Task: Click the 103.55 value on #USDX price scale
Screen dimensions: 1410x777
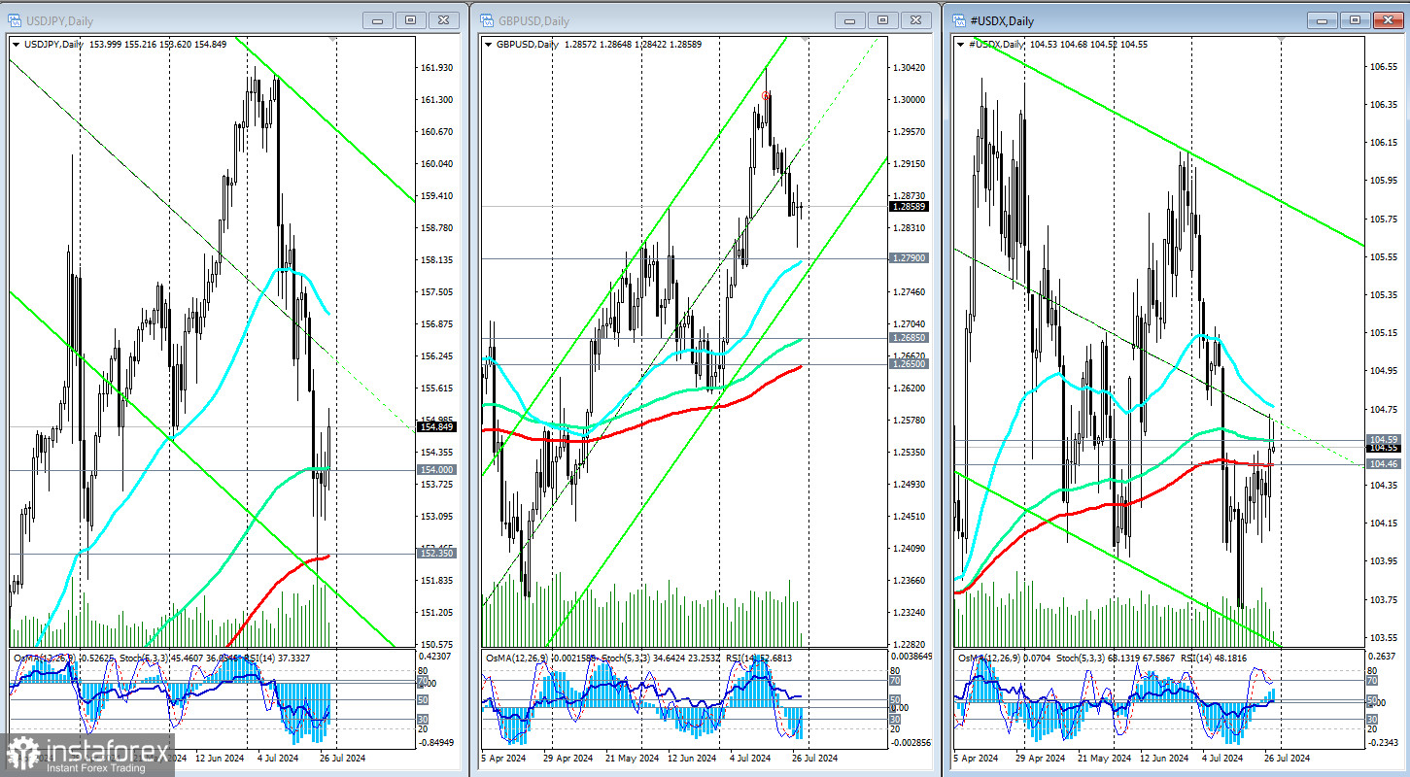Action: click(x=1382, y=637)
